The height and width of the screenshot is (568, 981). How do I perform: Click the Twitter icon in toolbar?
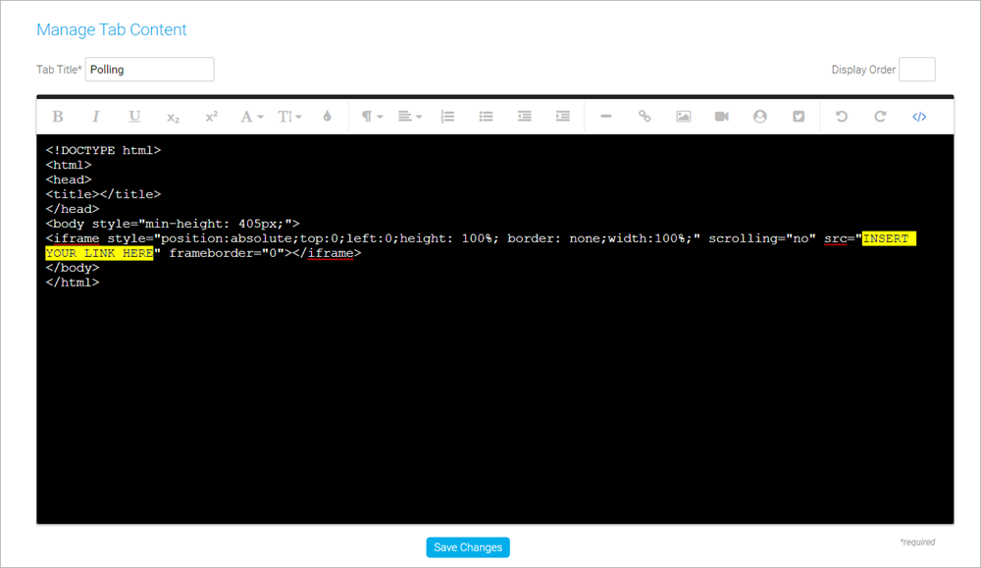(799, 117)
